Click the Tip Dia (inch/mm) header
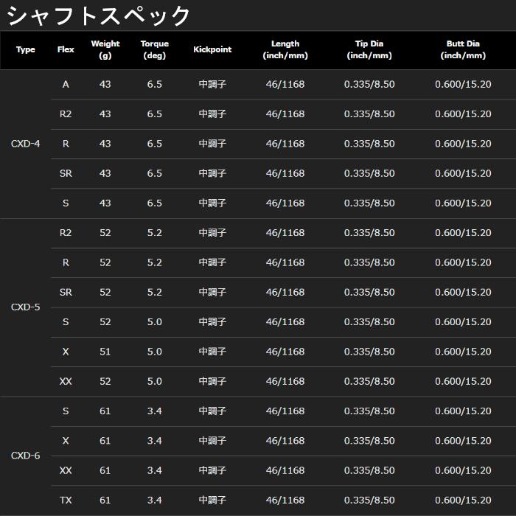 click(369, 49)
